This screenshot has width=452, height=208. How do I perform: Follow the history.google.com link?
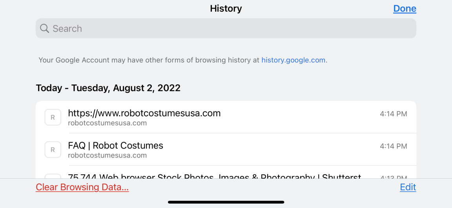coord(293,60)
